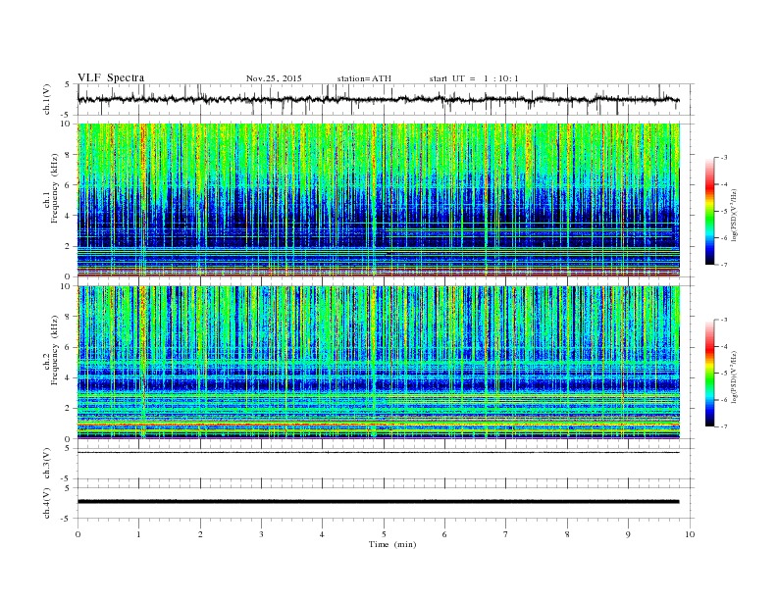
Task: Click the ch.4(V) axis label
Action: coord(47,503)
